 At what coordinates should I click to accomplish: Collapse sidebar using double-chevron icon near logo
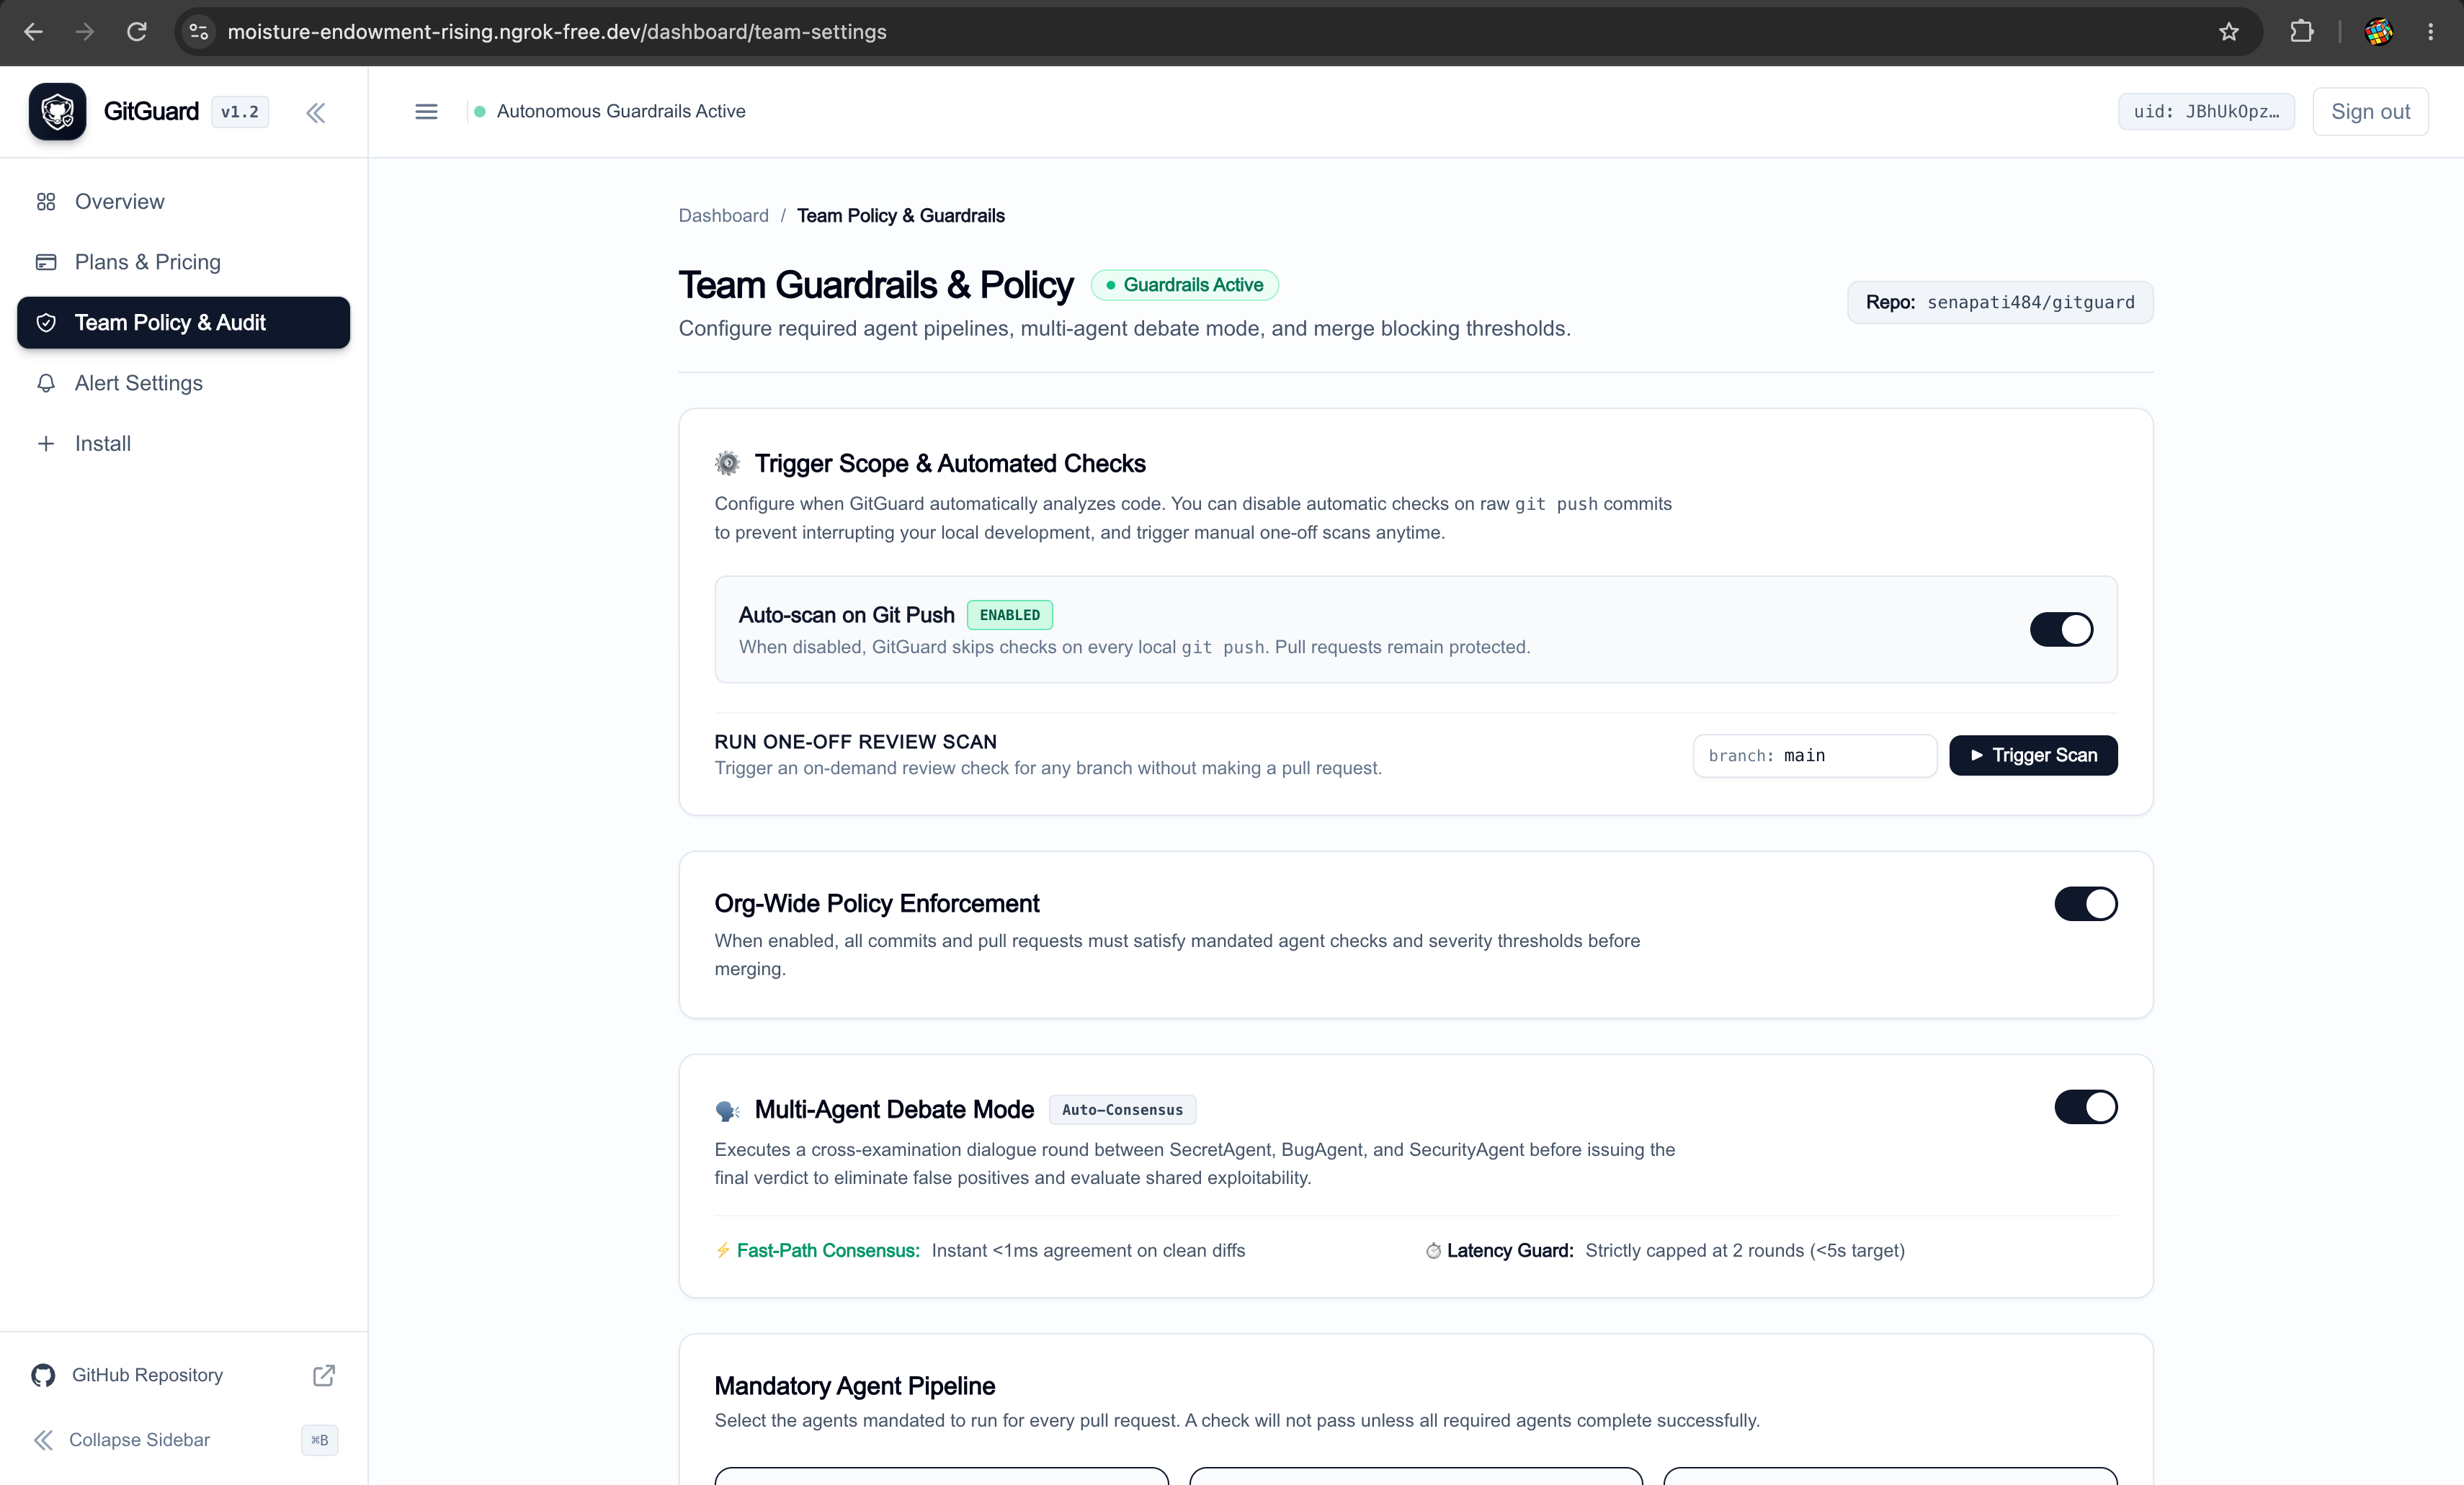pos(316,112)
